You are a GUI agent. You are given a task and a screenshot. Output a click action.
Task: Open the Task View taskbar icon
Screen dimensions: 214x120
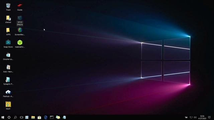coord(21,117)
